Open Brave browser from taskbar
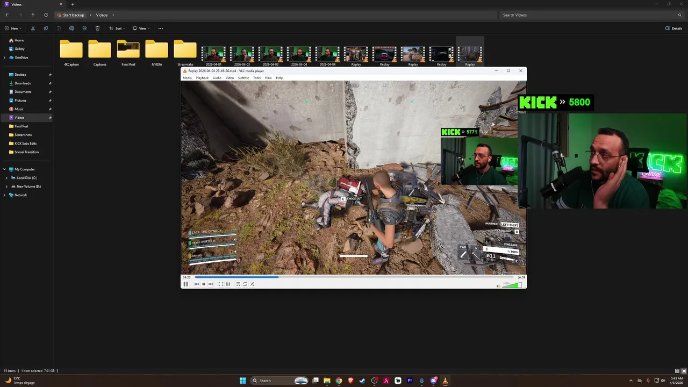This screenshot has height=387, width=688. [x=350, y=381]
